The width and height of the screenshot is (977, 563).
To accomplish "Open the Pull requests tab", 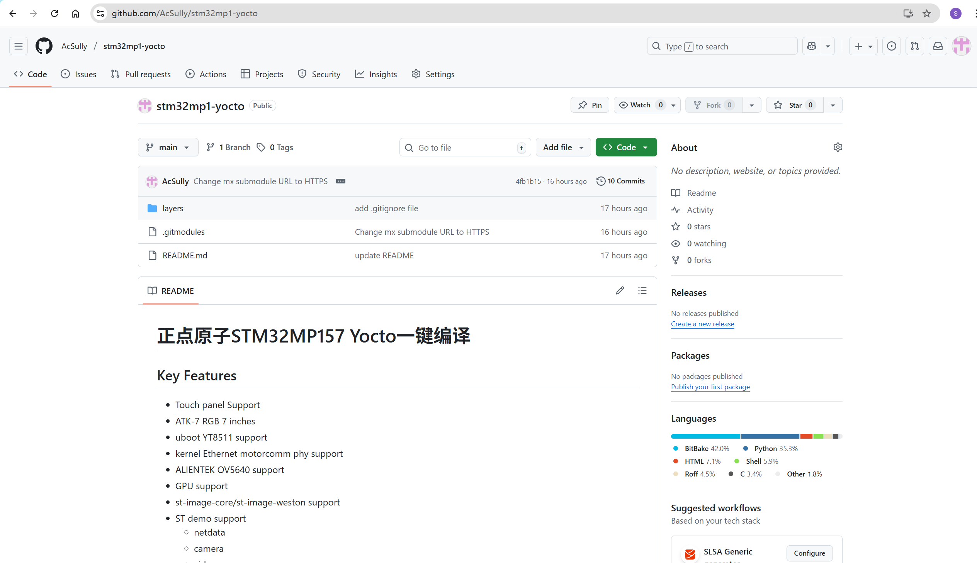I will pyautogui.click(x=141, y=74).
